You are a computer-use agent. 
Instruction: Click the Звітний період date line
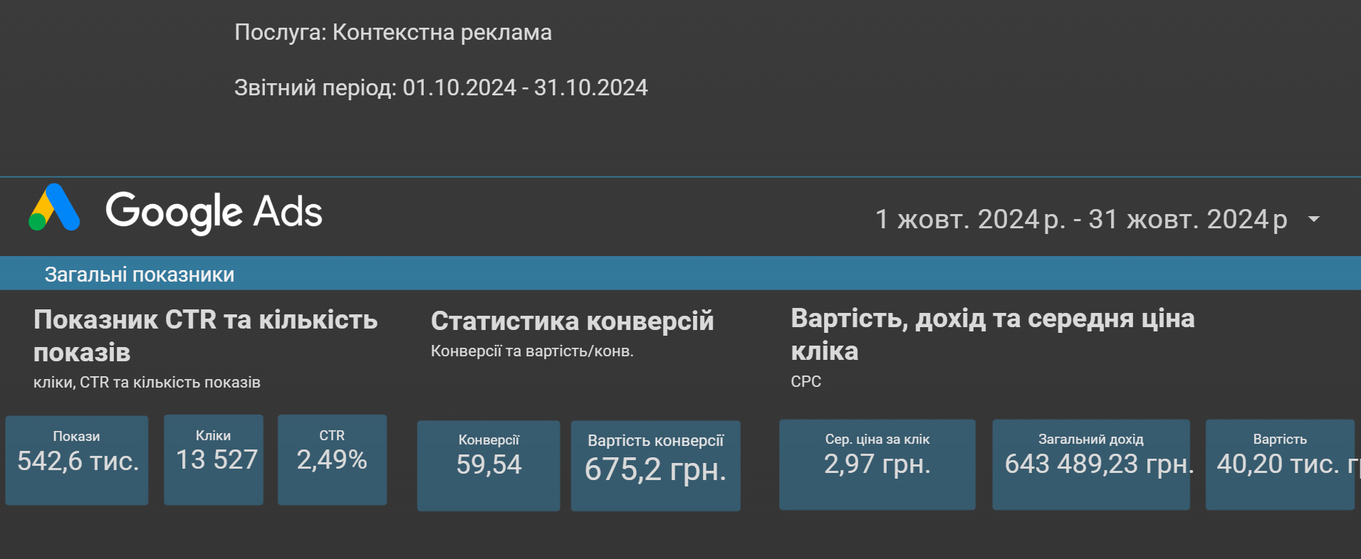point(441,87)
